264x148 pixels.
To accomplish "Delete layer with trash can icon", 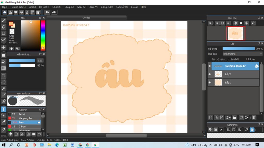I will point(254,118).
